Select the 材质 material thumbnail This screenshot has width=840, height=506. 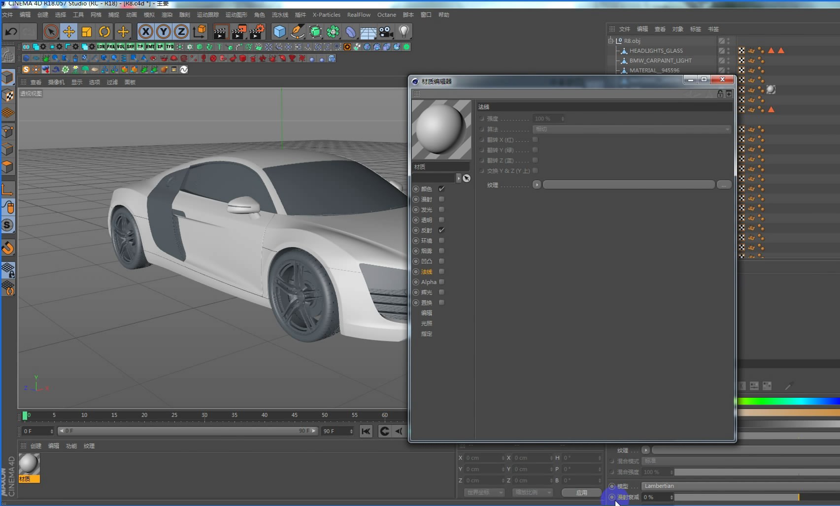tap(29, 464)
